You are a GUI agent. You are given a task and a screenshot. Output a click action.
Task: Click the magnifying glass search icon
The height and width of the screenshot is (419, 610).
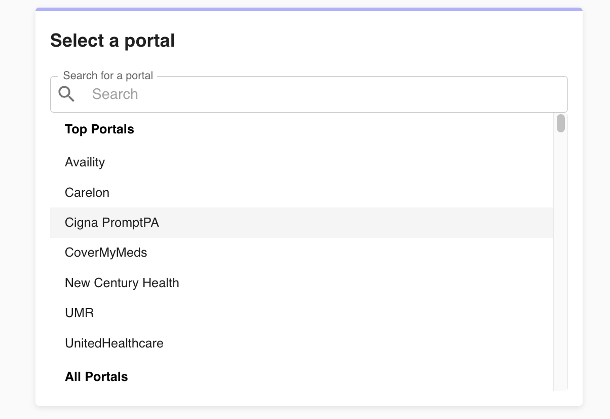point(66,94)
